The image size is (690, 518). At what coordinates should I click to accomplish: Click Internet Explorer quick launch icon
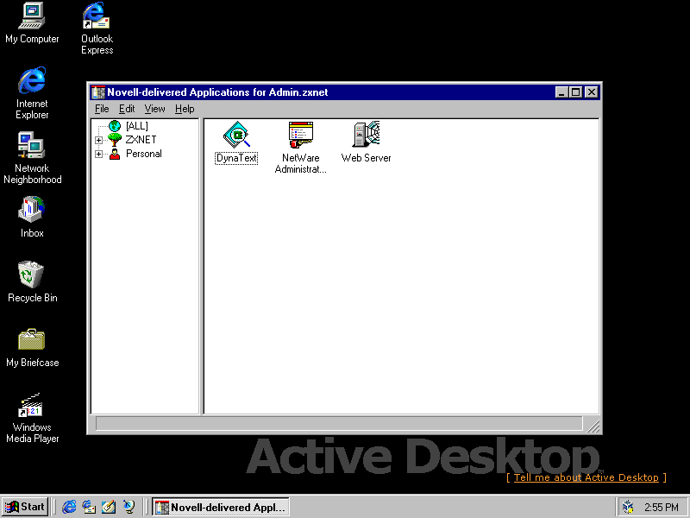click(x=69, y=507)
